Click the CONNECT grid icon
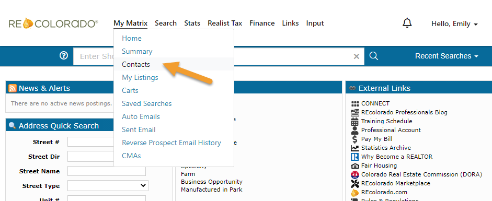The image size is (492, 201). (x=354, y=104)
